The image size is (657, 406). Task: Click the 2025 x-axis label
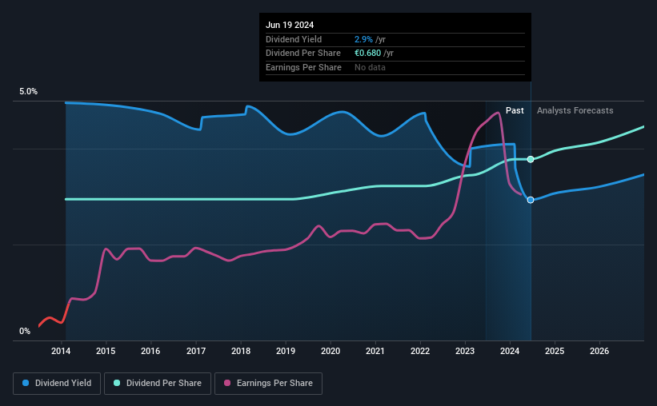click(555, 351)
